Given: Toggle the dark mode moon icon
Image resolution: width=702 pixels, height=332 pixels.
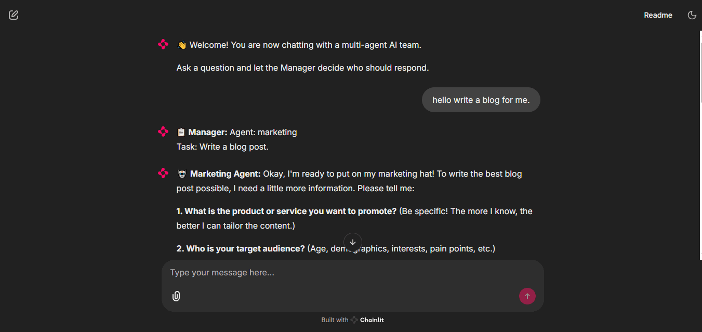Looking at the screenshot, I should pos(692,15).
